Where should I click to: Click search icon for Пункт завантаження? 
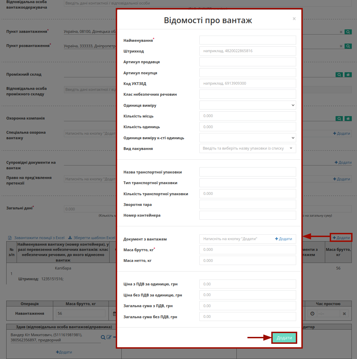point(348,32)
